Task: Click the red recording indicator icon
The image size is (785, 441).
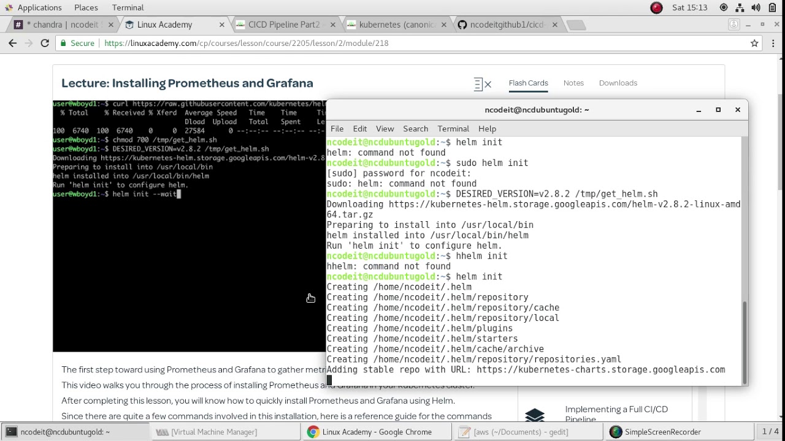Action: click(x=656, y=7)
